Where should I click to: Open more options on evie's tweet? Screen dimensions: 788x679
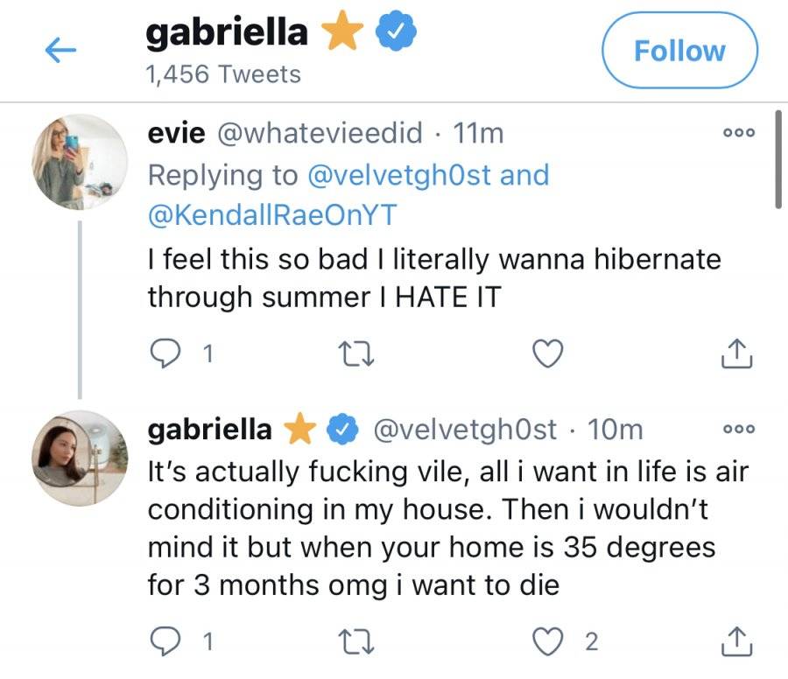739,133
